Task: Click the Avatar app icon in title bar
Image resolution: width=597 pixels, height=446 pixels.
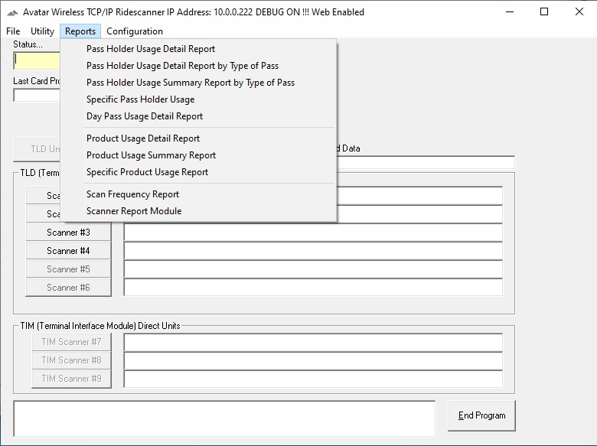Action: point(12,12)
